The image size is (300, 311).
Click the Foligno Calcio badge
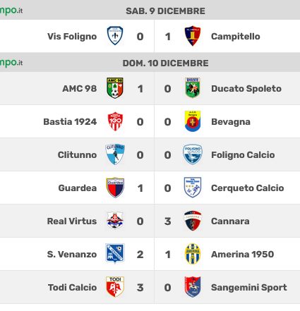193,154
